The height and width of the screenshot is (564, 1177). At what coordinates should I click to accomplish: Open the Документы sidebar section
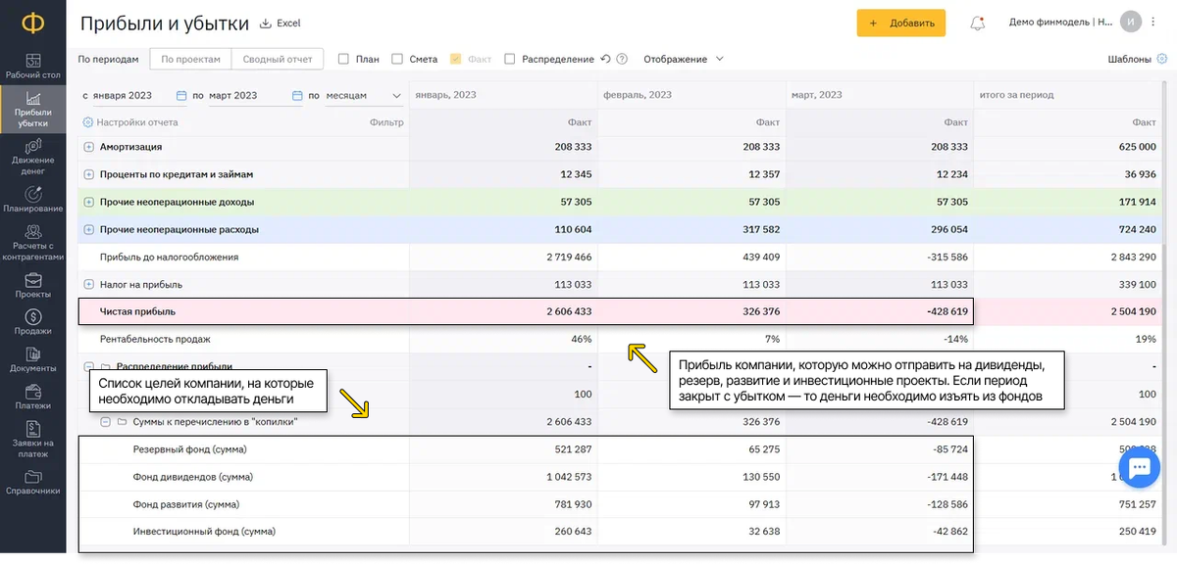tap(33, 360)
